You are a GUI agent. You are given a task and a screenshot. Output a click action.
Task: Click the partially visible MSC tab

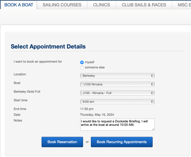tap(184, 5)
